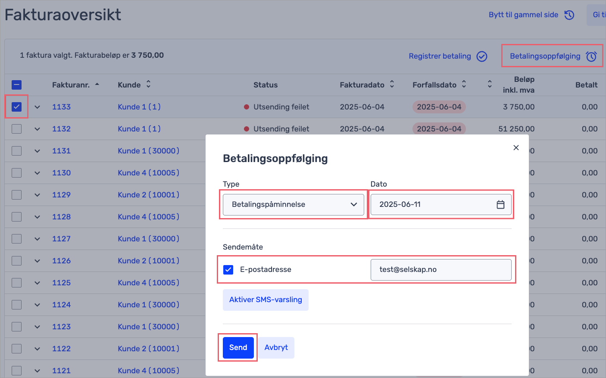Screen dimensions: 606x378
Task: Open the Type dropdown showing Betalingspåminnelse
Action: pos(294,205)
